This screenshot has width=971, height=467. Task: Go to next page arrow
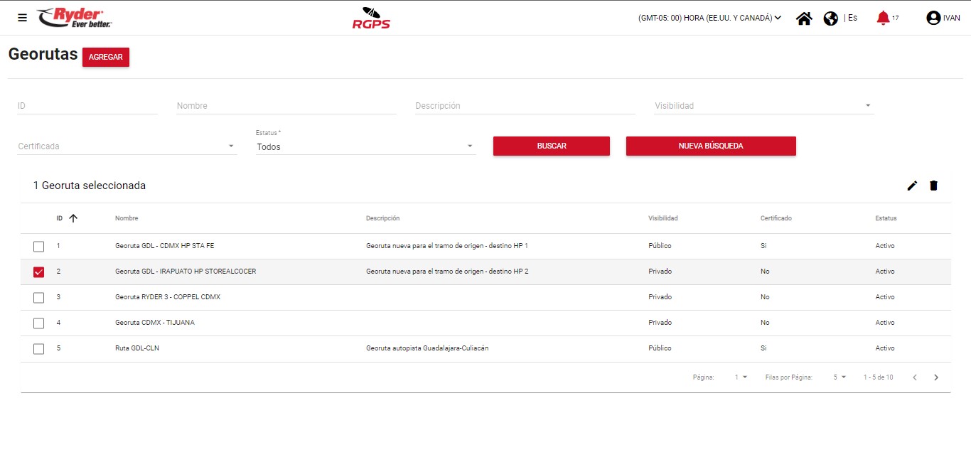tap(936, 377)
